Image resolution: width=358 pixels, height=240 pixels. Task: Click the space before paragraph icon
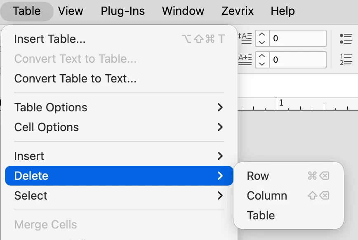(245, 38)
